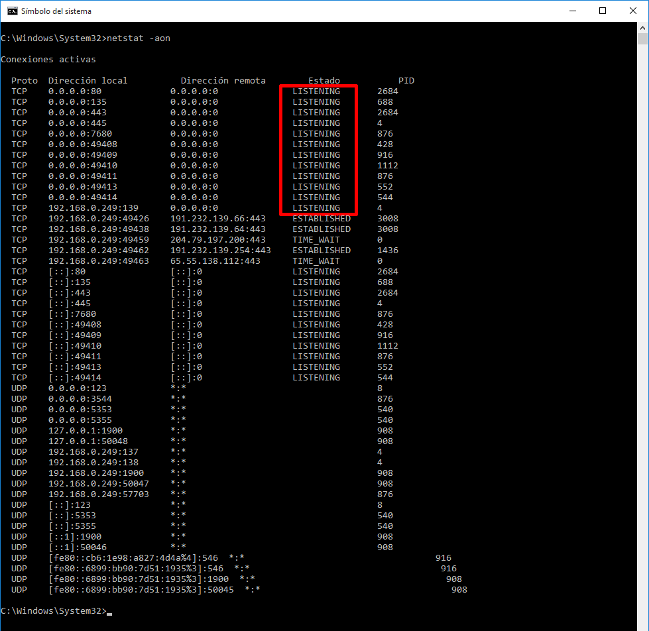Click remote address 65.55.138.112:443

coord(215,261)
